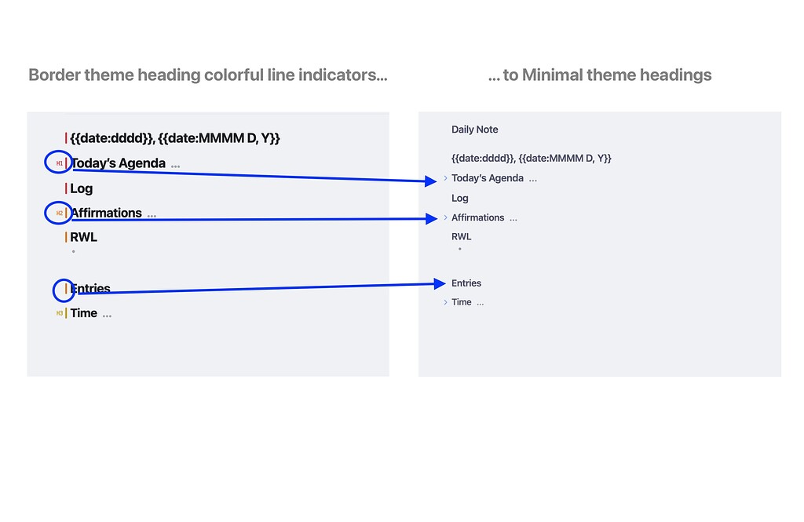Click the ellipsis after Today's Agenda in Border theme
This screenshot has width=804, height=522.
176,165
